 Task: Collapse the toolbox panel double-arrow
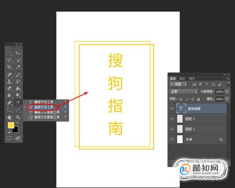click(x=17, y=44)
